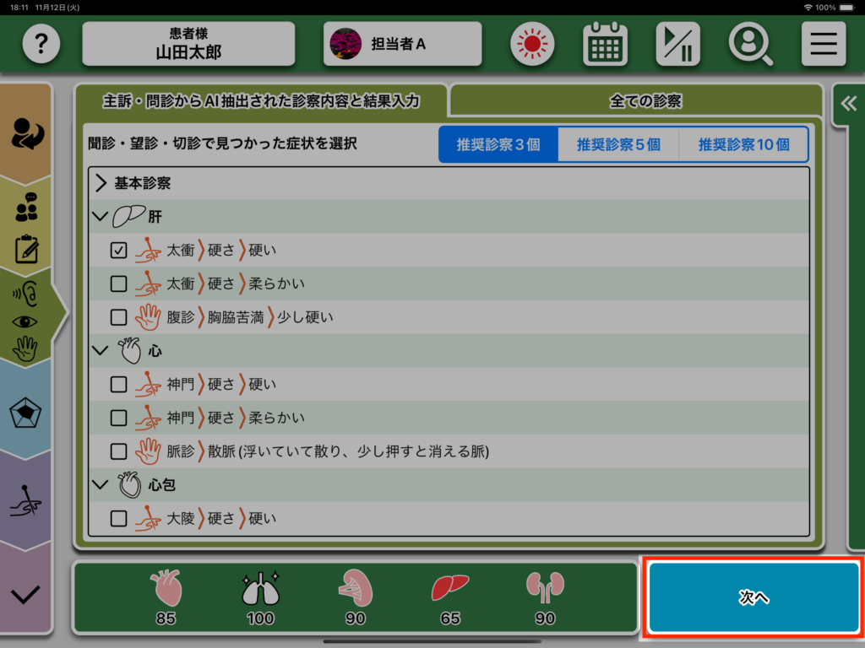Select the pentagon radar chart sidebar icon
The height and width of the screenshot is (648, 865).
26,413
